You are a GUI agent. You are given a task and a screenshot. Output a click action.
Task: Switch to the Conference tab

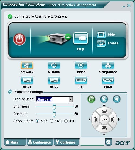[40, 142]
